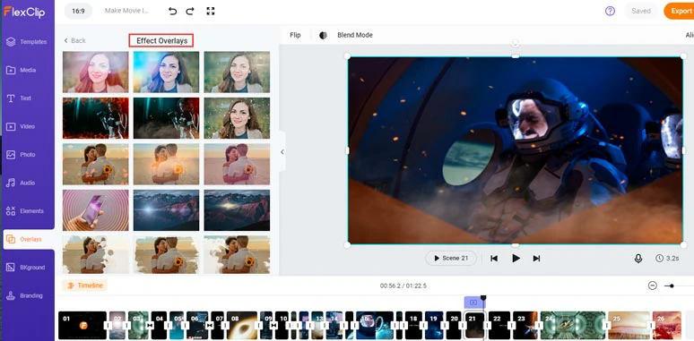Screen dimensions: 694x341
Task: Click the main play button
Action: 516,259
